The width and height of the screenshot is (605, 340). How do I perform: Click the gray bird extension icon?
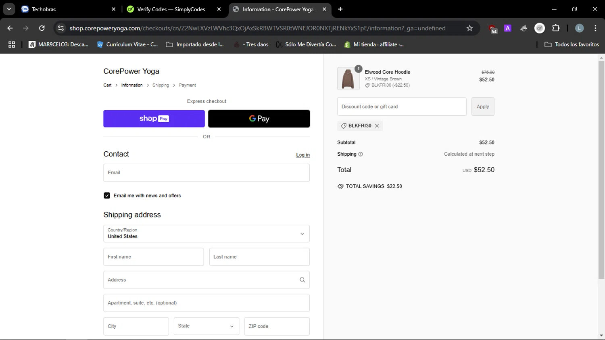[524, 28]
